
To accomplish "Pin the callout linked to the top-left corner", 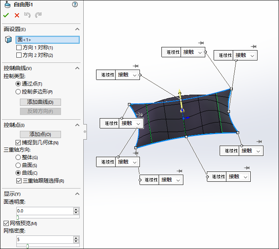I will [139, 115].
